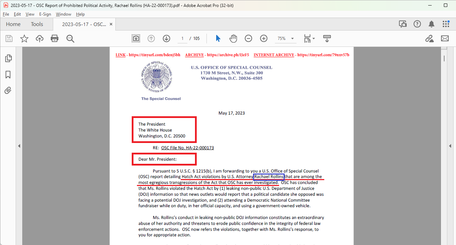Add this file to starred with star icon
This screenshot has width=456, height=245.
pos(24,39)
